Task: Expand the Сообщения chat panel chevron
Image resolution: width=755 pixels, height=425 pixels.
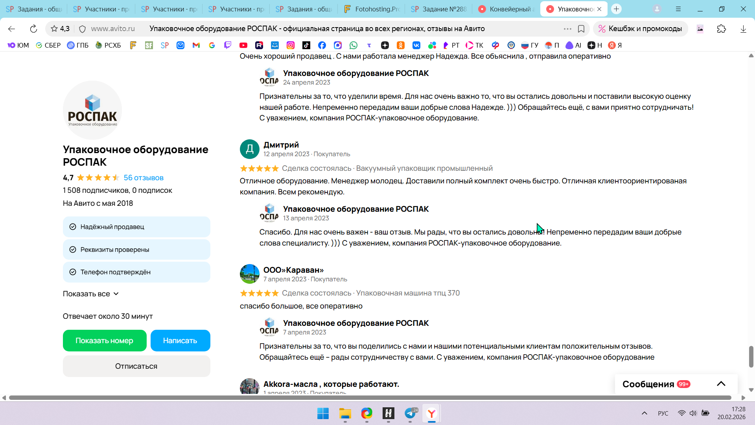Action: click(721, 384)
